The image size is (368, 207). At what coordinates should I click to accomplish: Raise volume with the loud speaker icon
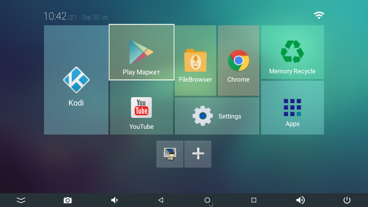coord(300,200)
